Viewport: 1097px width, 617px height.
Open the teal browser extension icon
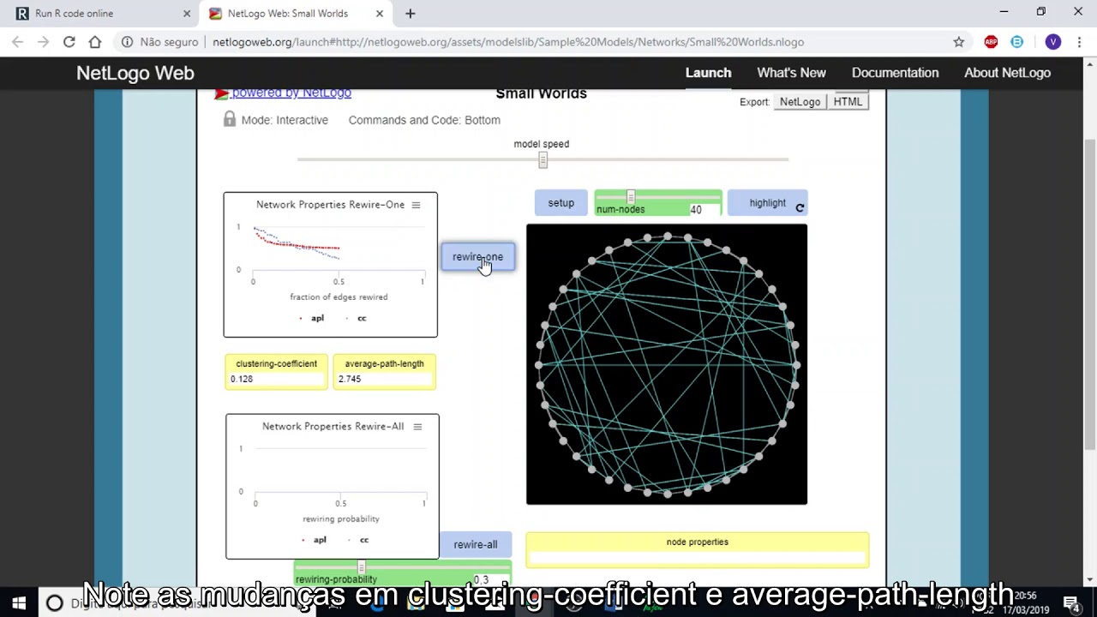click(x=1017, y=42)
